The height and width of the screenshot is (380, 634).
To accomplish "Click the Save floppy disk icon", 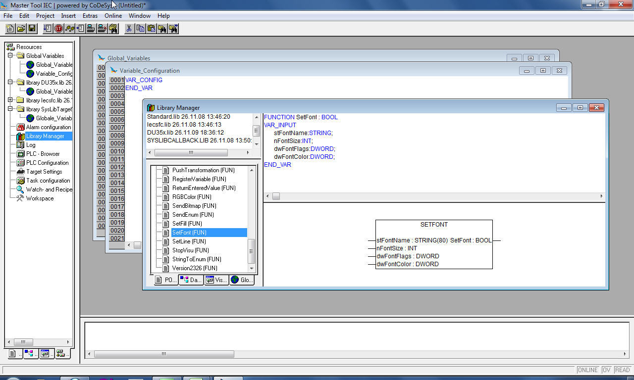I will (x=32, y=29).
